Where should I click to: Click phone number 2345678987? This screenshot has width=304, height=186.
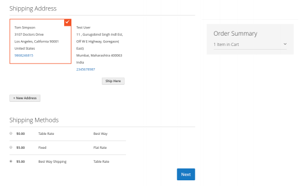[86, 69]
